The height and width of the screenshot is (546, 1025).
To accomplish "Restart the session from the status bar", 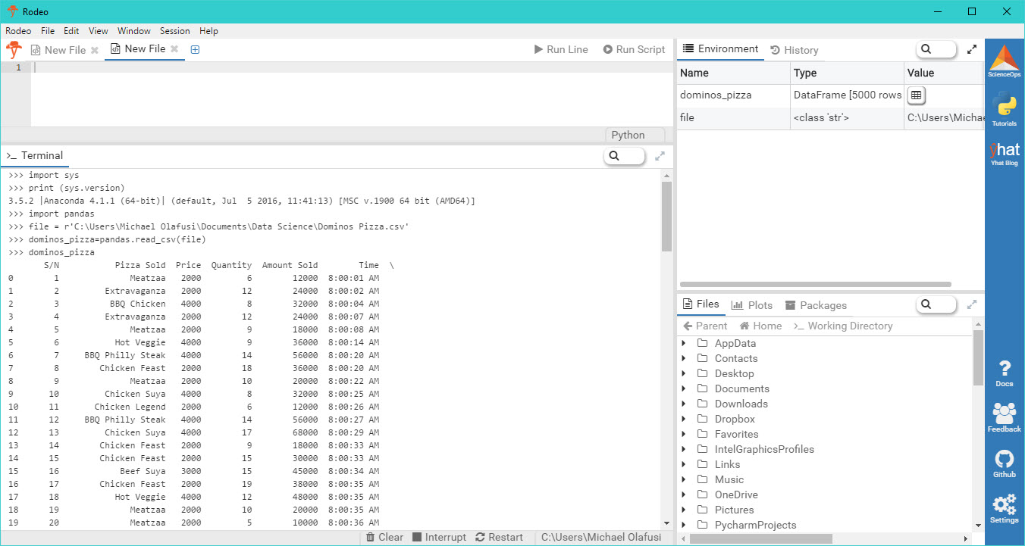I will click(x=499, y=537).
